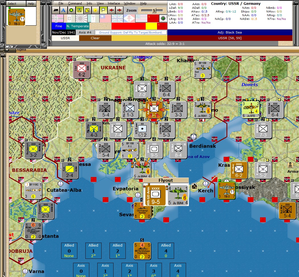Open the Window menu
Viewport: 299px width, 277px height.
point(130,3)
